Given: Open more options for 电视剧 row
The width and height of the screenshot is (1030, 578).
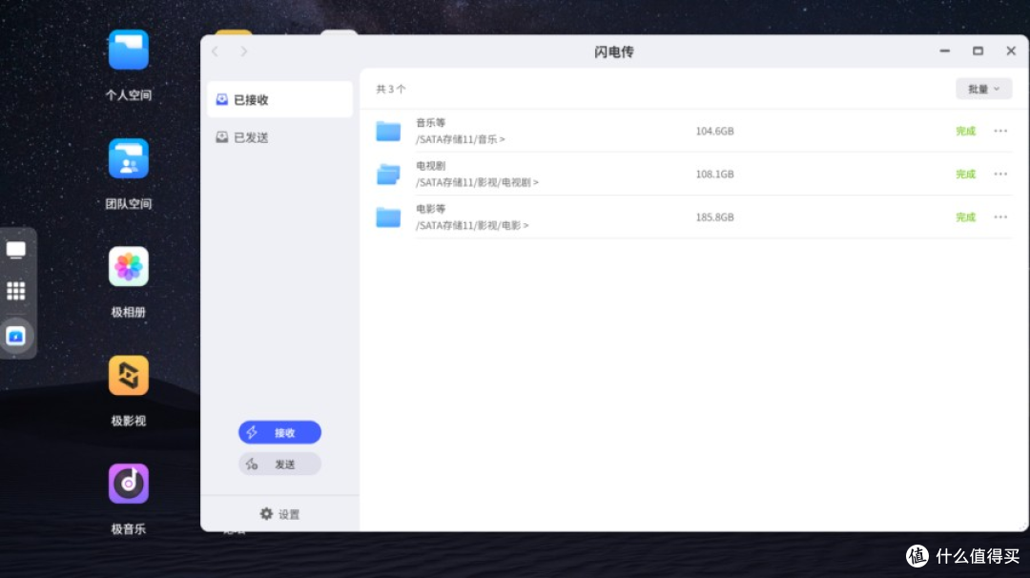Looking at the screenshot, I should pyautogui.click(x=1000, y=174).
